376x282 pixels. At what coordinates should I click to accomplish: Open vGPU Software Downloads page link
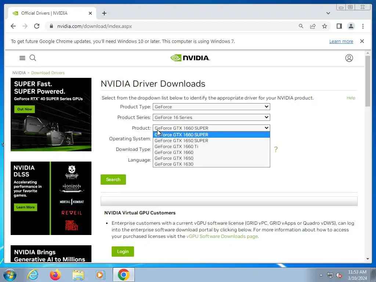(x=222, y=236)
